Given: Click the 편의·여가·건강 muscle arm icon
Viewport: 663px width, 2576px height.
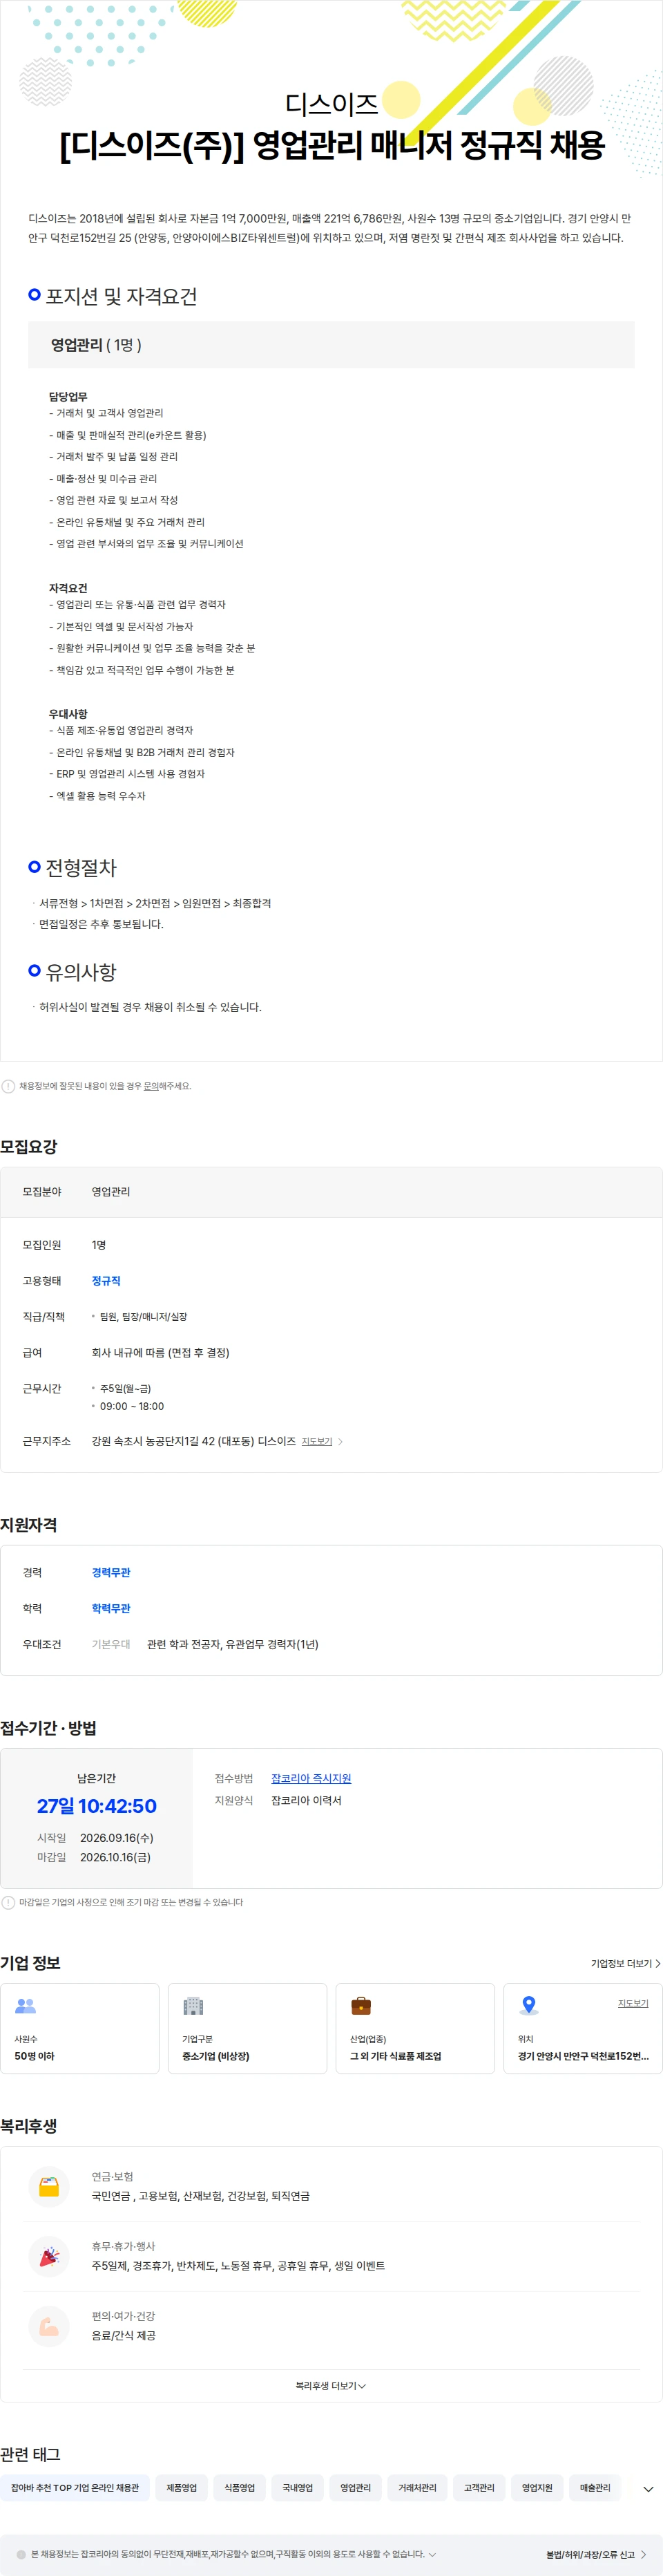Looking at the screenshot, I should pos(49,2326).
